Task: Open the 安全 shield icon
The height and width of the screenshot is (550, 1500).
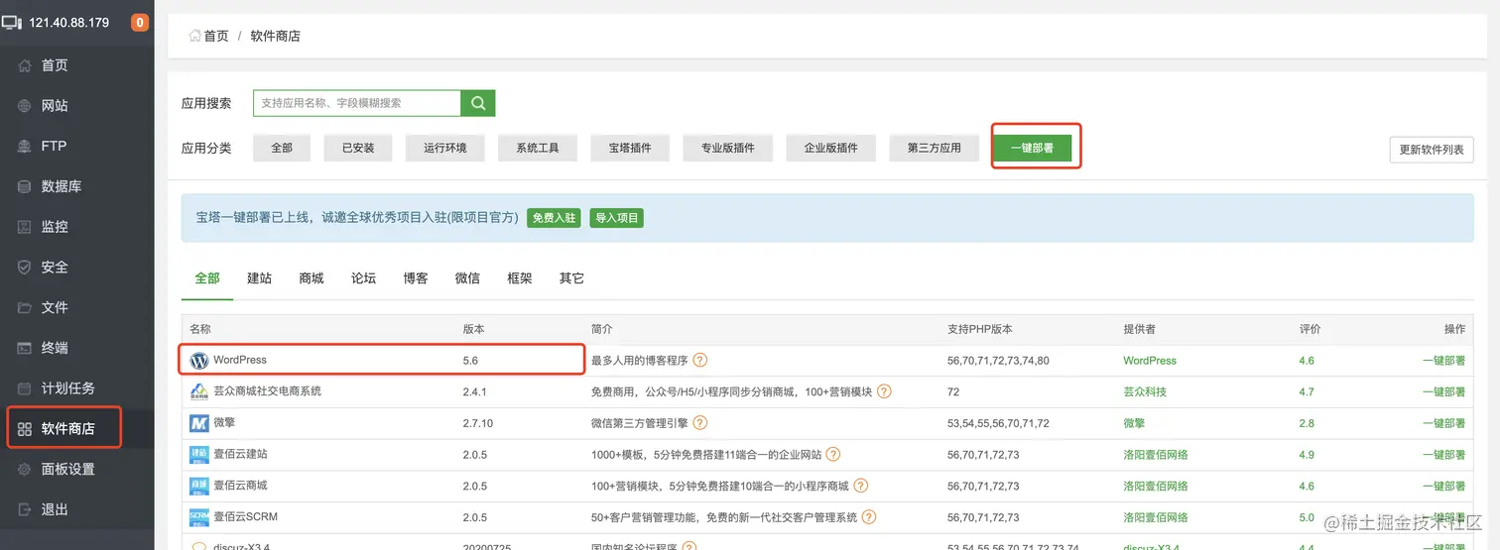Action: [x=26, y=268]
